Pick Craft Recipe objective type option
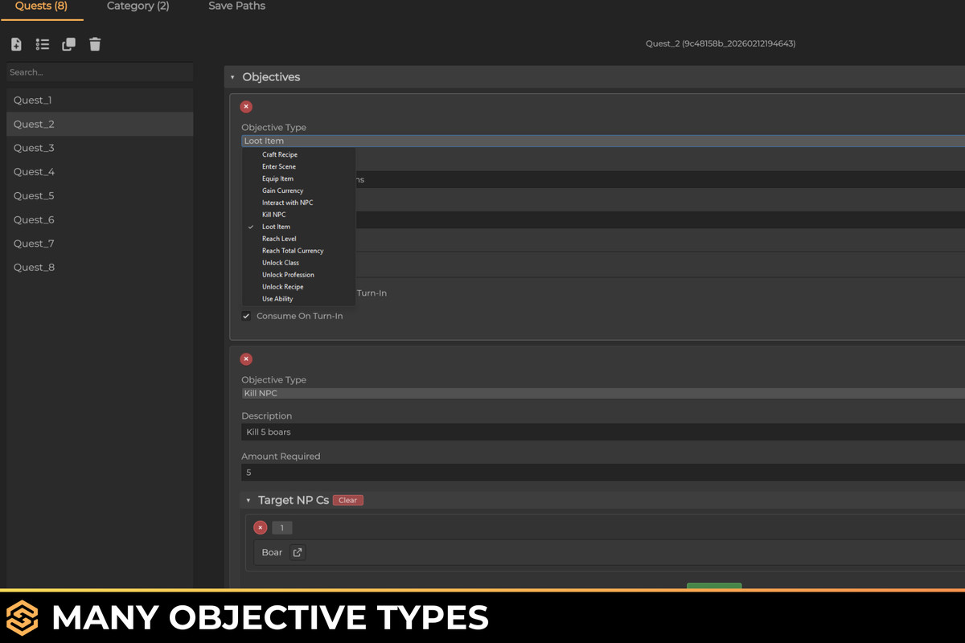 coord(280,154)
